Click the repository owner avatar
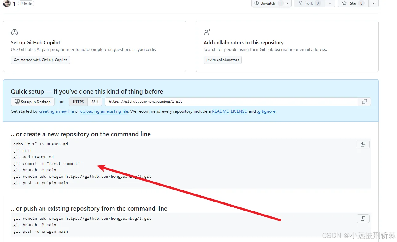 click(6, 3)
